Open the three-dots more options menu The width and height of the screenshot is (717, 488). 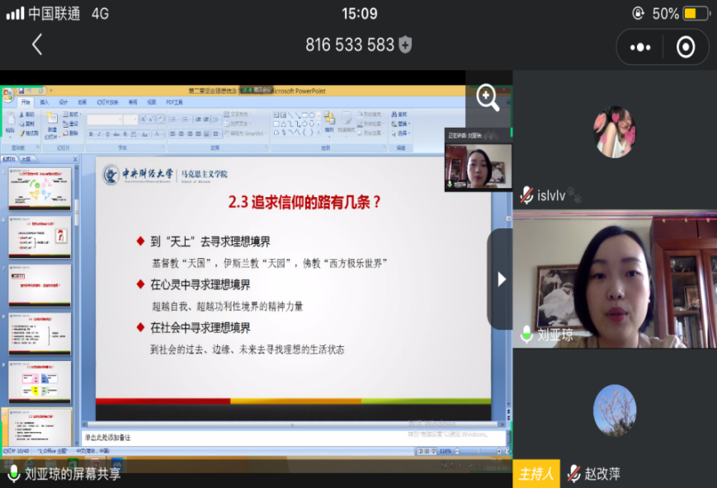pyautogui.click(x=640, y=48)
